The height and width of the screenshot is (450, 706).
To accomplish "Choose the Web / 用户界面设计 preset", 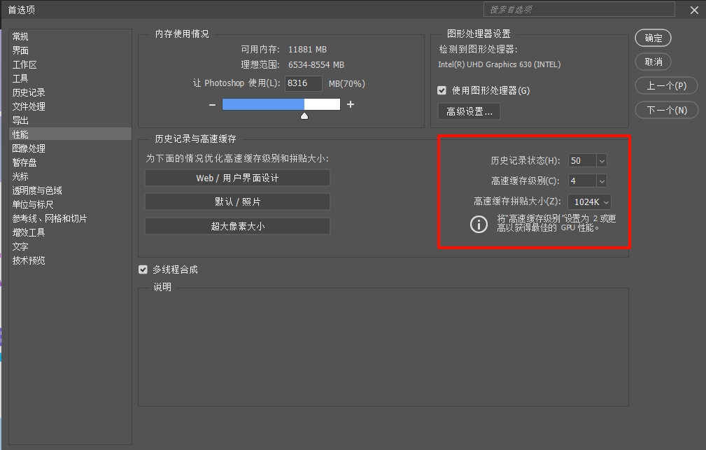I will pyautogui.click(x=237, y=178).
